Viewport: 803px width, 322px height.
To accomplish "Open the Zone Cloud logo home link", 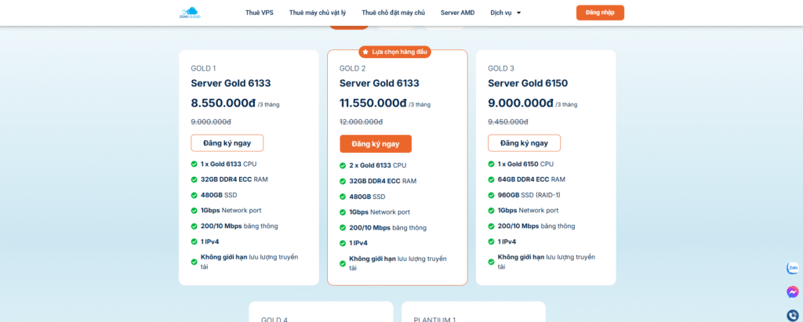I will point(190,13).
